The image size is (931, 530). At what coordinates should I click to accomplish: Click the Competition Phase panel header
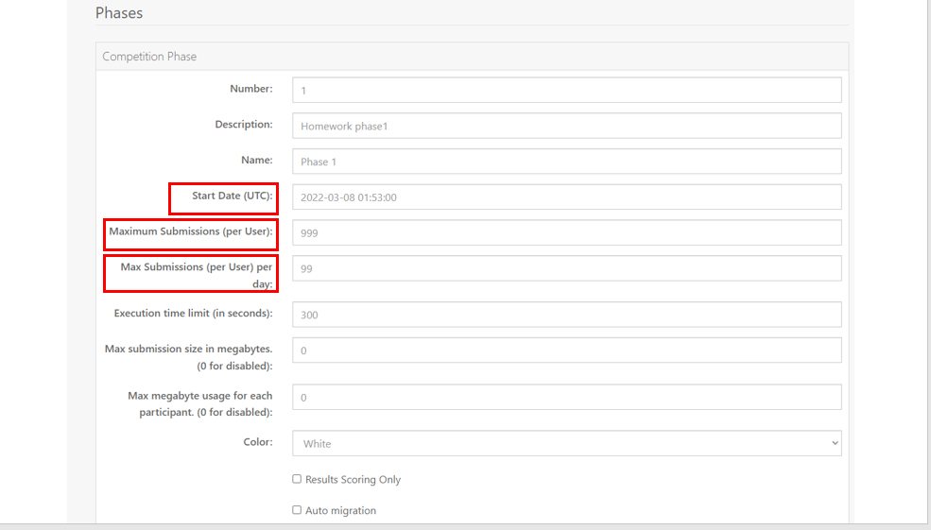point(472,57)
